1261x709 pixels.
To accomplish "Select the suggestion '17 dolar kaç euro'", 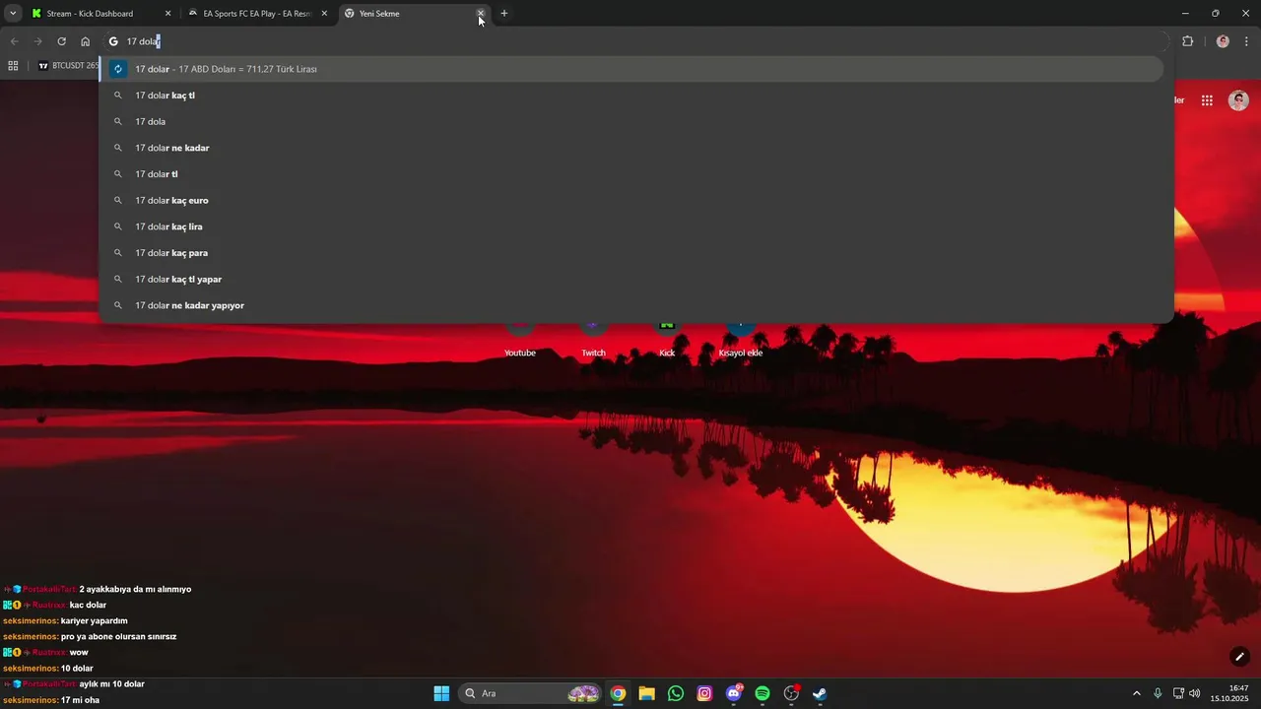I will click(x=630, y=200).
